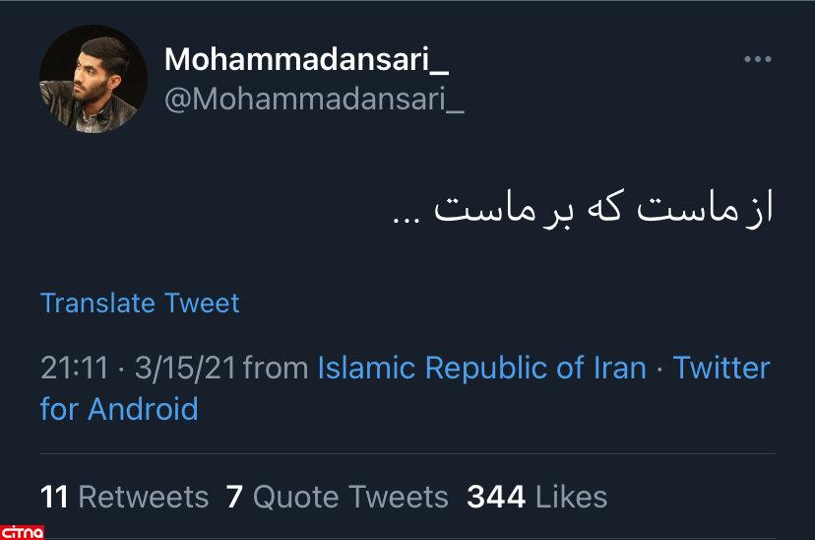The height and width of the screenshot is (540, 815).
Task: Click the Citna watermark logo
Action: tap(23, 531)
